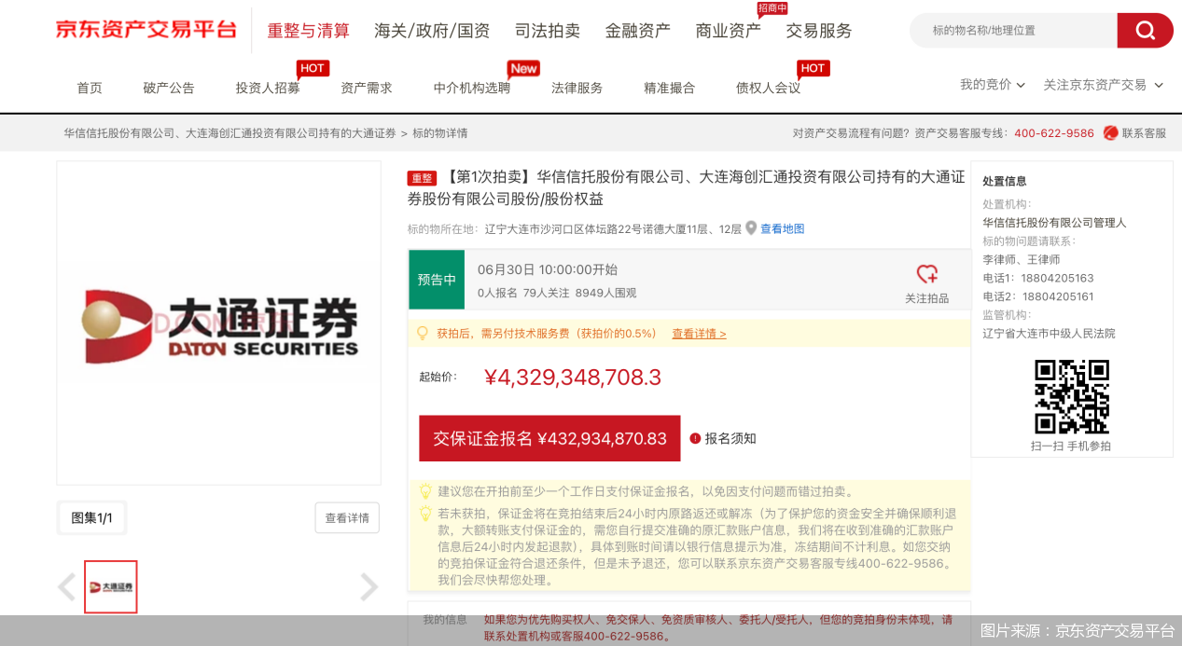Image resolution: width=1182 pixels, height=646 pixels.
Task: Click the 交保证金报名 deposit button
Action: (549, 438)
